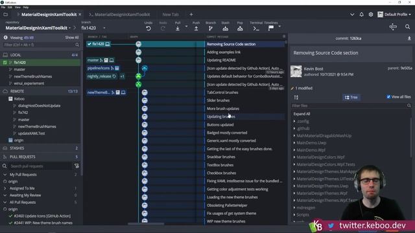Toggle the fix1420 local branch checkbox

point(5,63)
